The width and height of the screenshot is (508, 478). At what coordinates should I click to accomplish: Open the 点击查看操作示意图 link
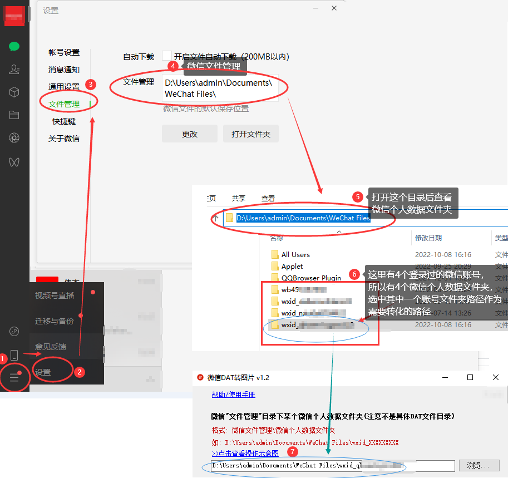[x=245, y=453]
